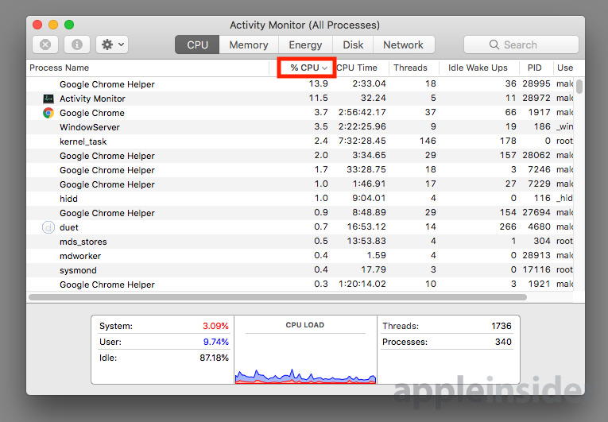Click the Activity Monitor app icon

click(48, 99)
